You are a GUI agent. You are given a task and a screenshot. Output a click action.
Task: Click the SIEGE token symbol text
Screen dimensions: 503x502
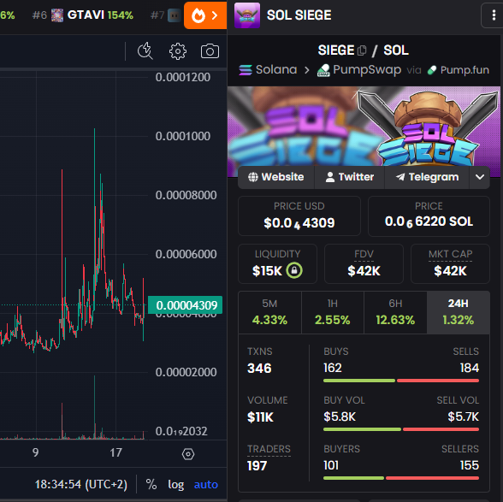(x=336, y=50)
